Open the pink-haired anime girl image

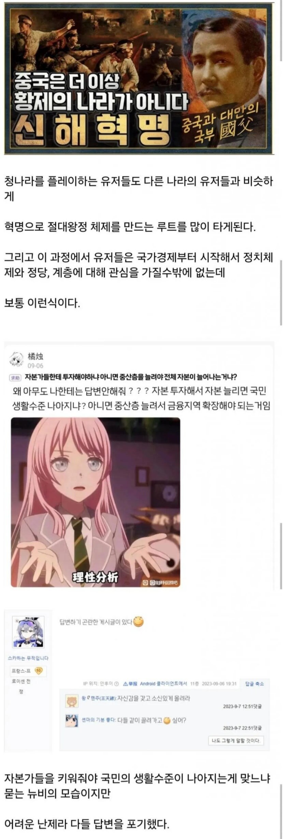[x=96, y=502]
